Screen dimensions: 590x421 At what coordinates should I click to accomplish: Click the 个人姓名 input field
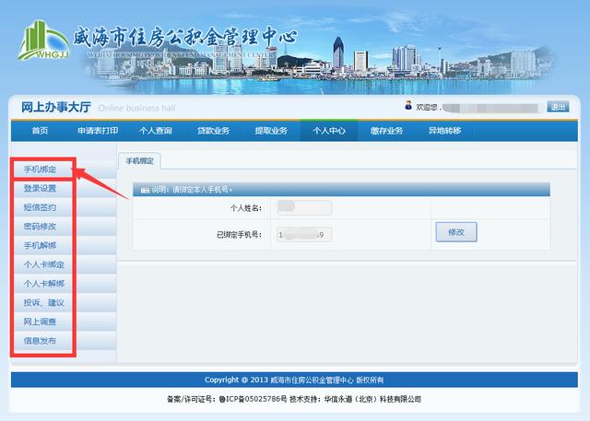click(304, 207)
